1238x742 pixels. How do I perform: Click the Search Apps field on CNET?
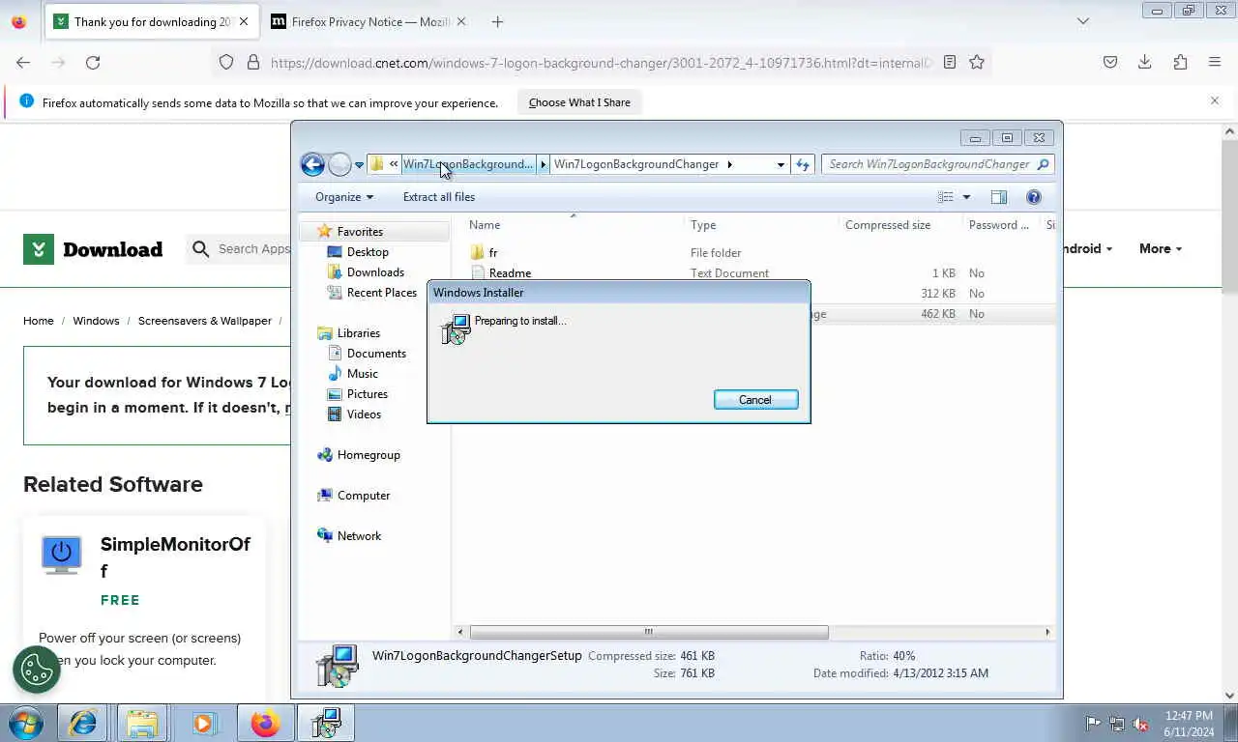(x=253, y=249)
